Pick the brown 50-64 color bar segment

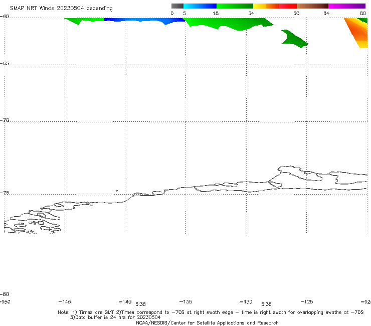pyautogui.click(x=312, y=6)
